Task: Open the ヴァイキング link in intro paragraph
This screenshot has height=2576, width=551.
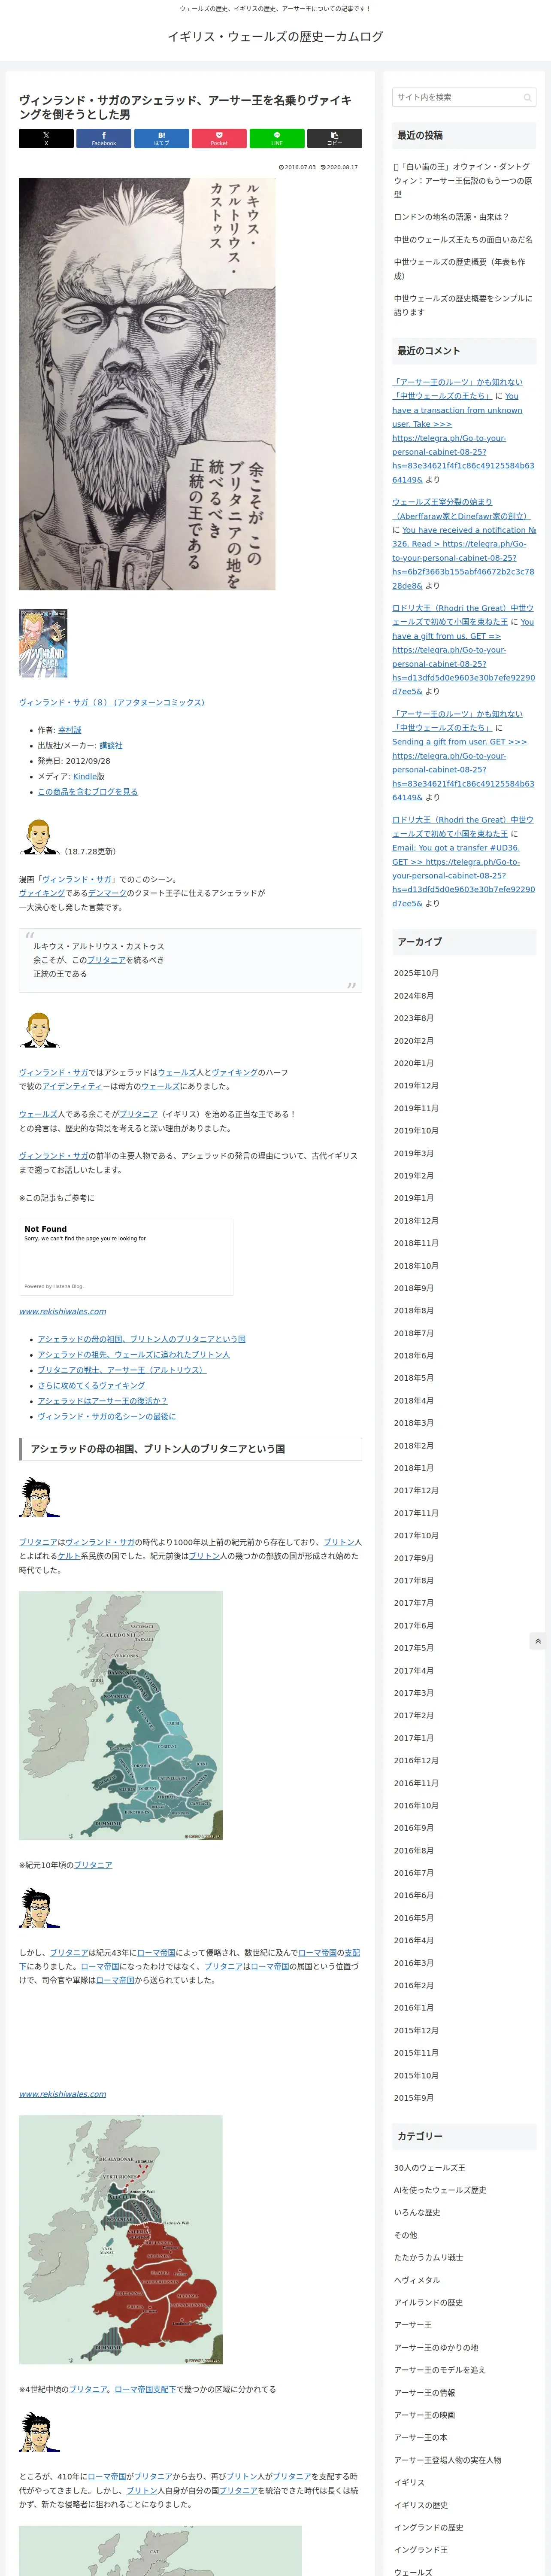Action: coord(42,893)
